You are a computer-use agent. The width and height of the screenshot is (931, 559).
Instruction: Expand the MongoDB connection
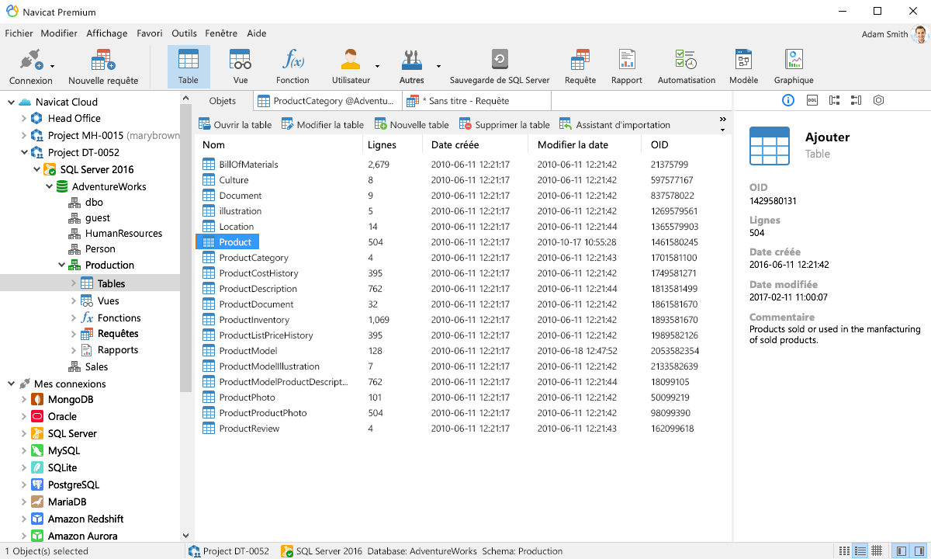pos(24,399)
